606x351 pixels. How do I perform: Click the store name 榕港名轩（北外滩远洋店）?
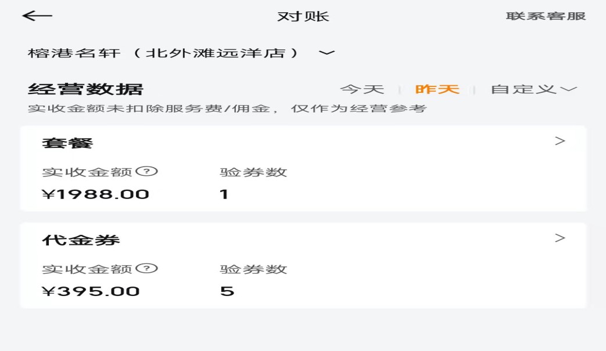163,53
